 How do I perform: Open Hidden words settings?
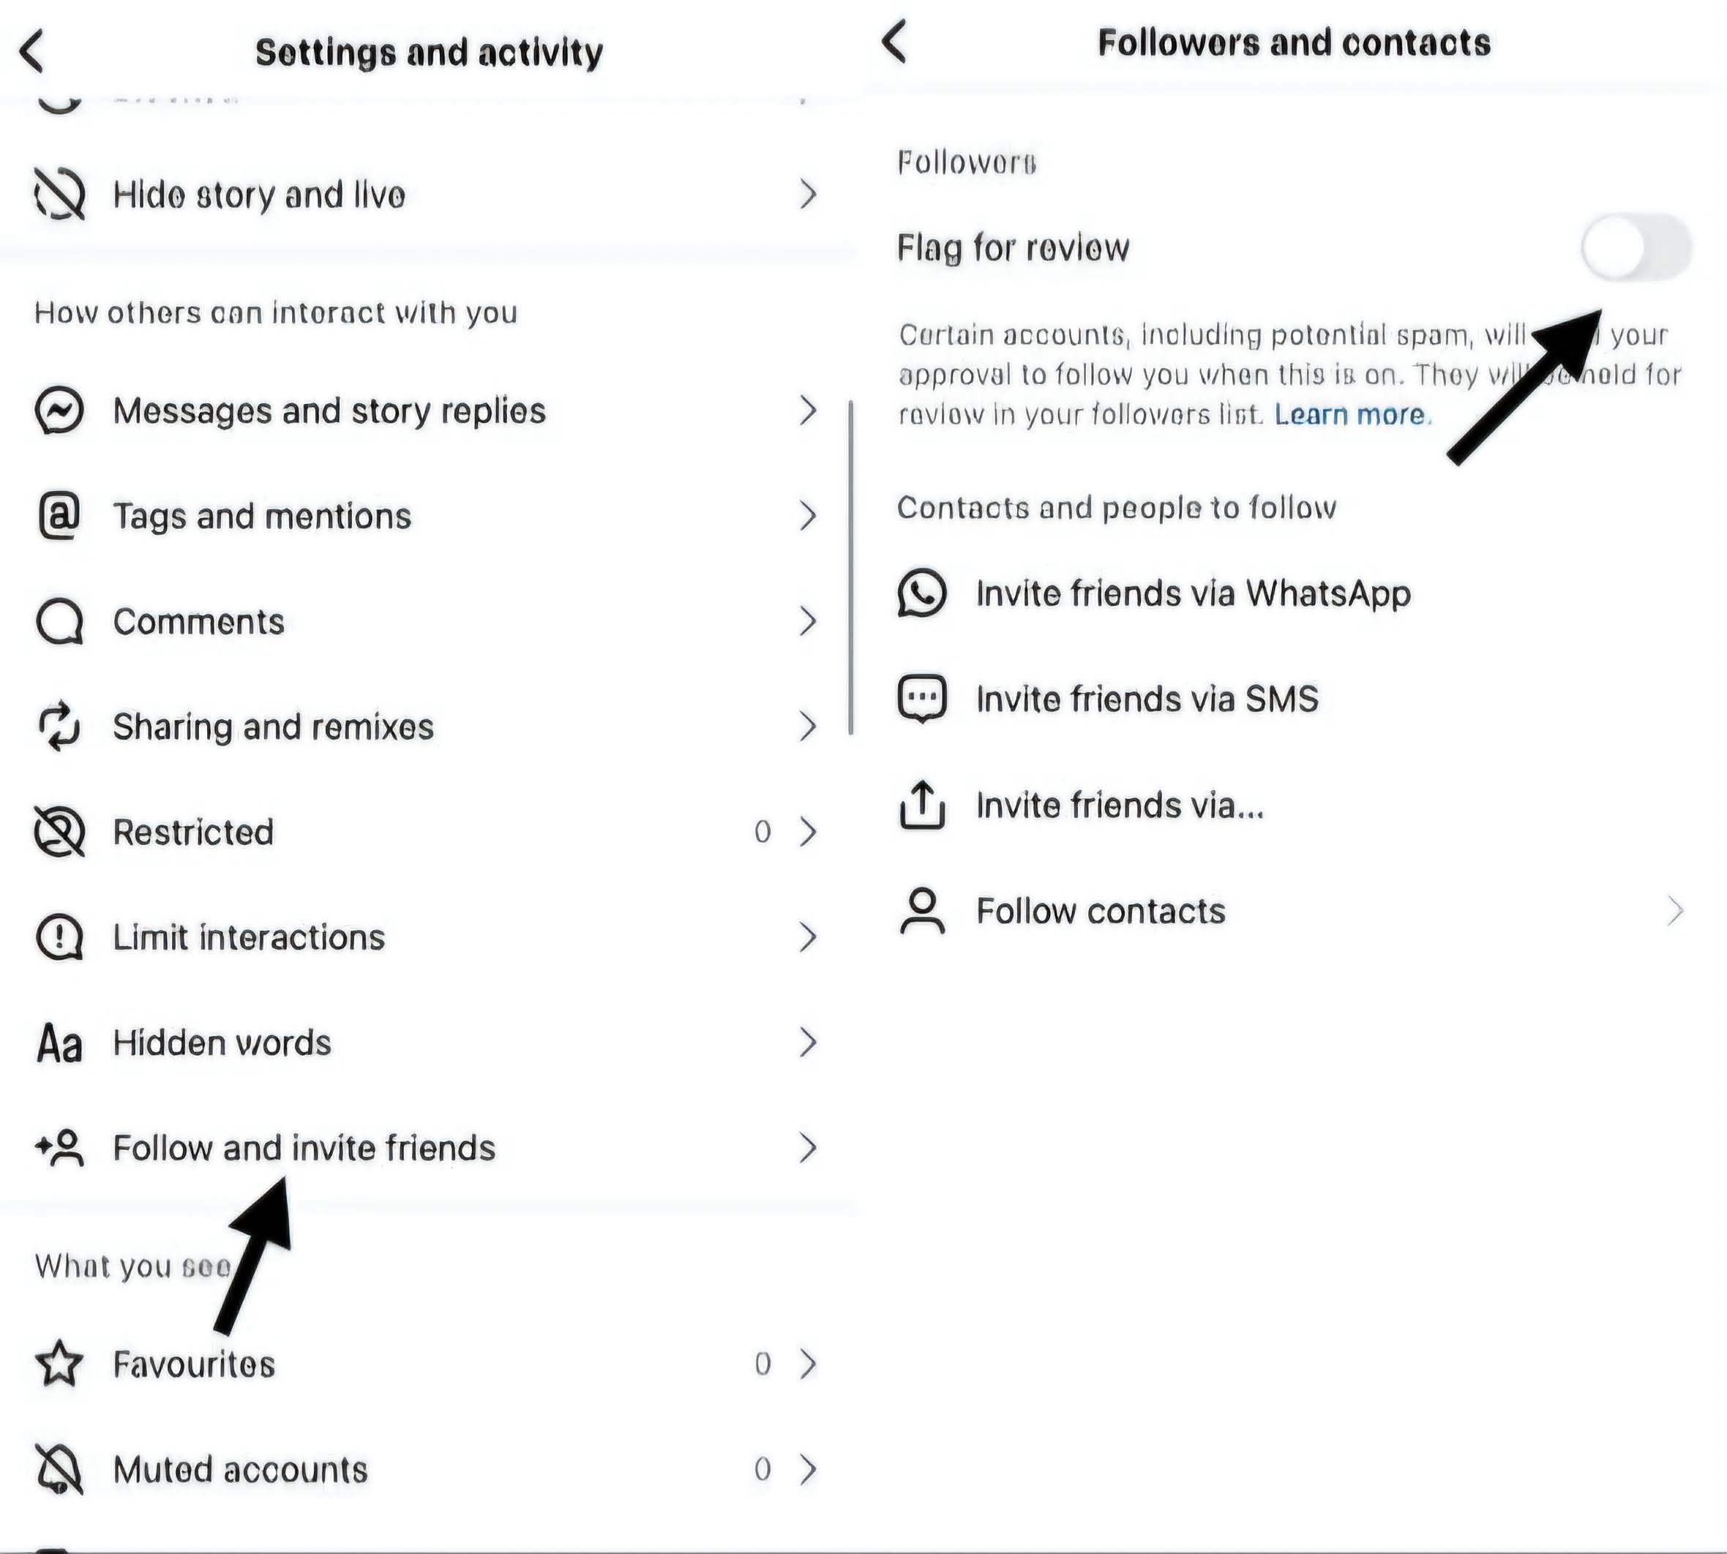tap(222, 1043)
